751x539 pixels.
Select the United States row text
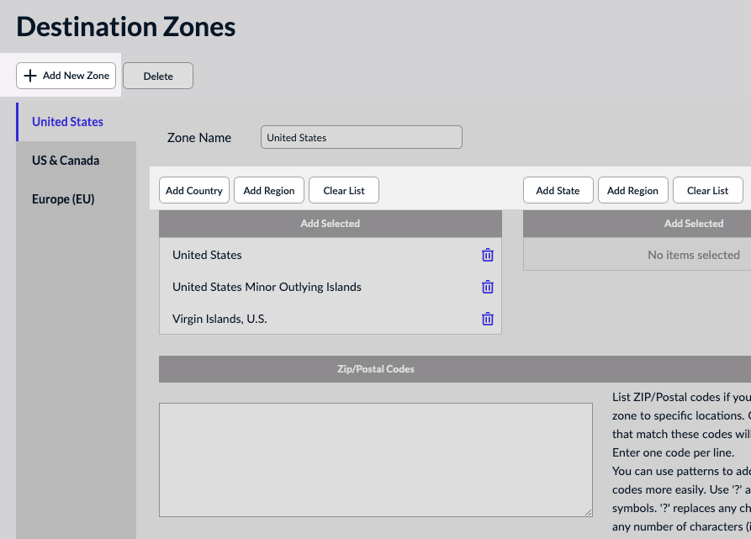tap(207, 255)
